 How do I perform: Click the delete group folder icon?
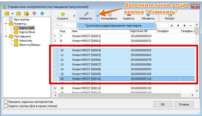[26, 13]
